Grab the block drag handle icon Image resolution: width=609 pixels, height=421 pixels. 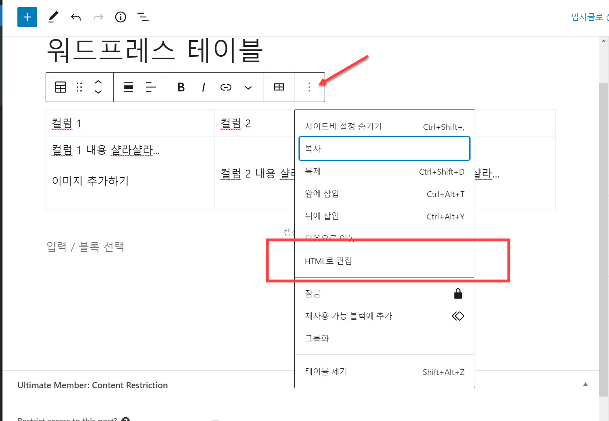tap(79, 87)
